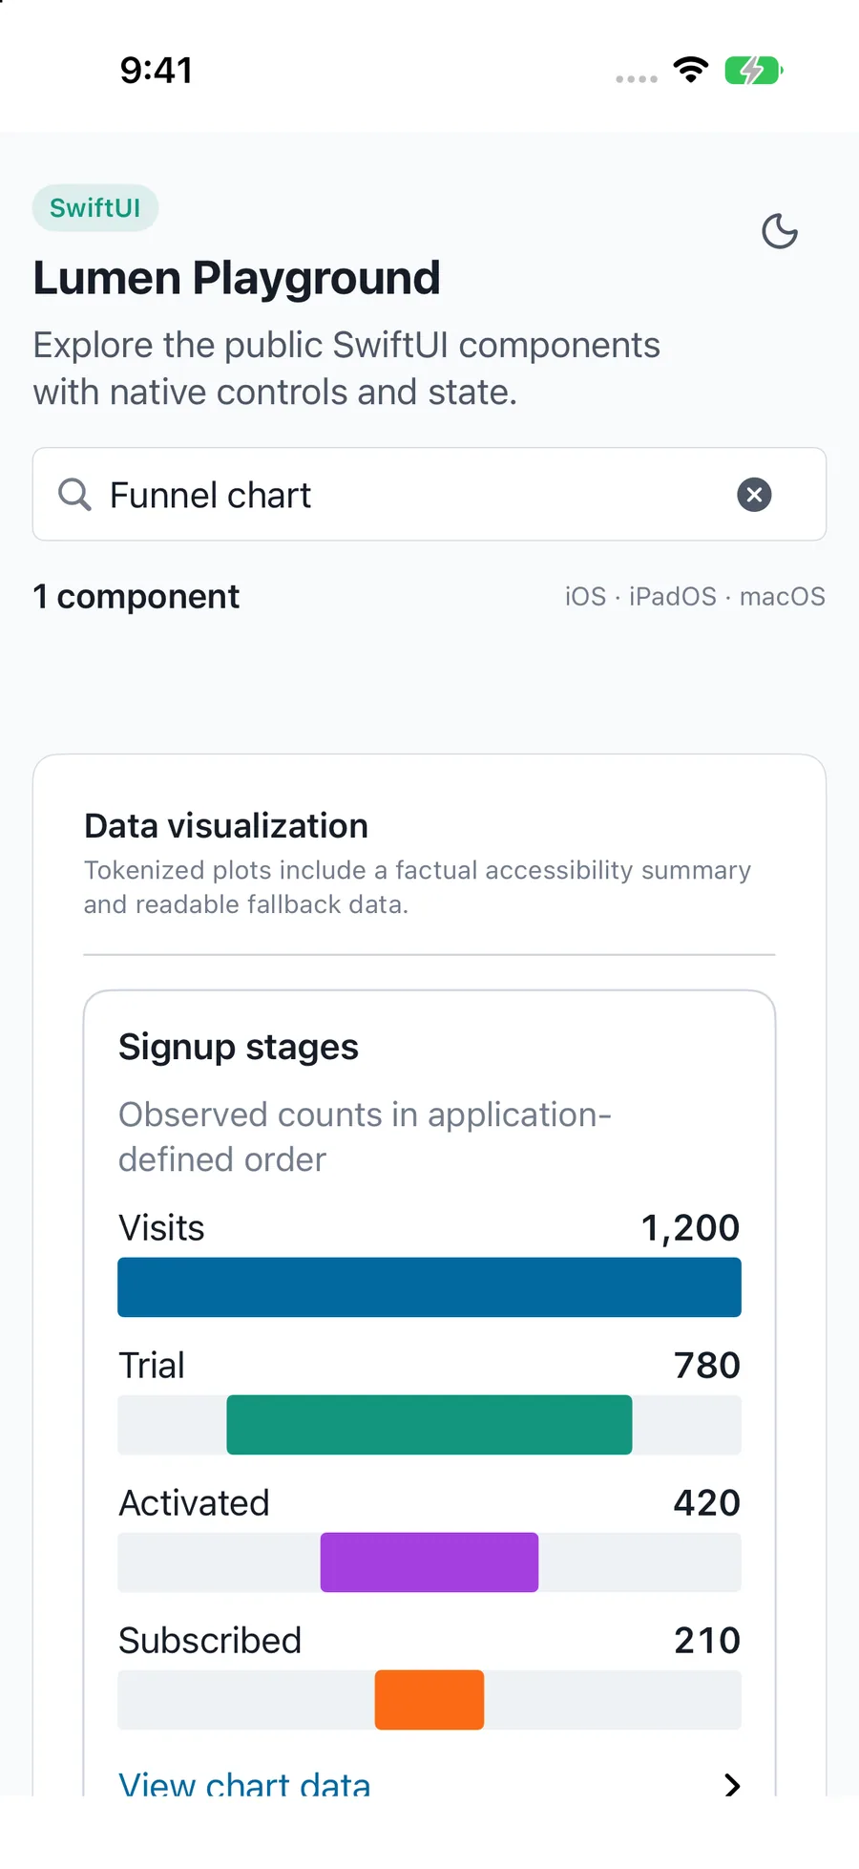Select the blue Visits funnel bar

429,1287
